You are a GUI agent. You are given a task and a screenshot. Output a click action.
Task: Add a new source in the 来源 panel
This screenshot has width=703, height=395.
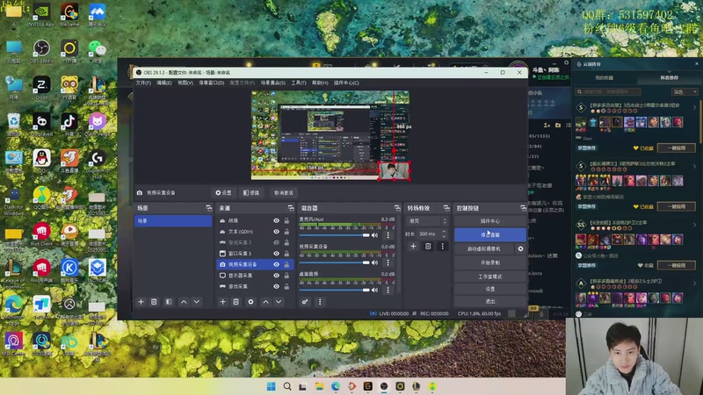(x=223, y=302)
